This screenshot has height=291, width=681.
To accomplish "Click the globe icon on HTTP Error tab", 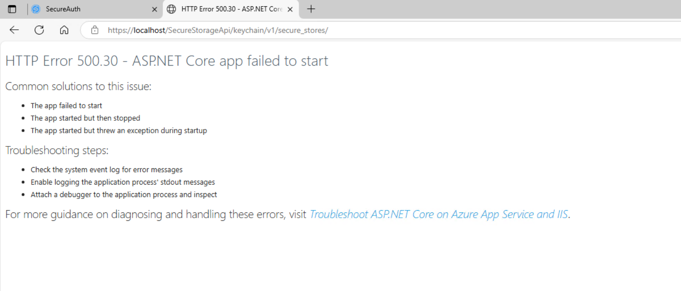I will pos(171,9).
